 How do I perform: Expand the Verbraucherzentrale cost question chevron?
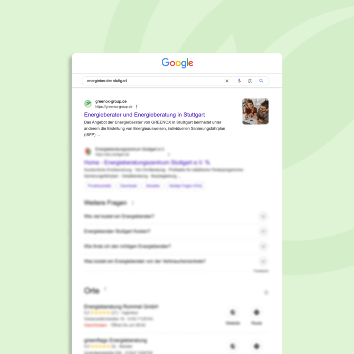pyautogui.click(x=263, y=261)
